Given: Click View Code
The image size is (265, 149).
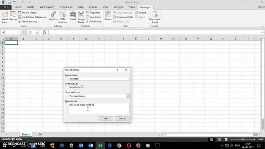Looking at the screenshot, I should 93,17.
